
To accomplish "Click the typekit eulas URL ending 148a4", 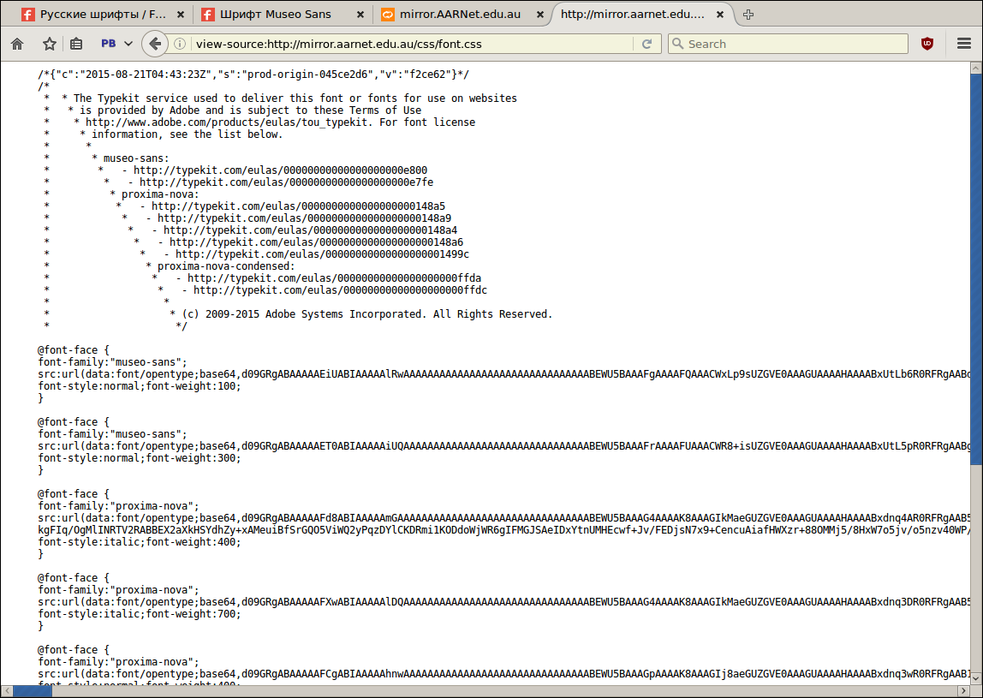I will (310, 230).
